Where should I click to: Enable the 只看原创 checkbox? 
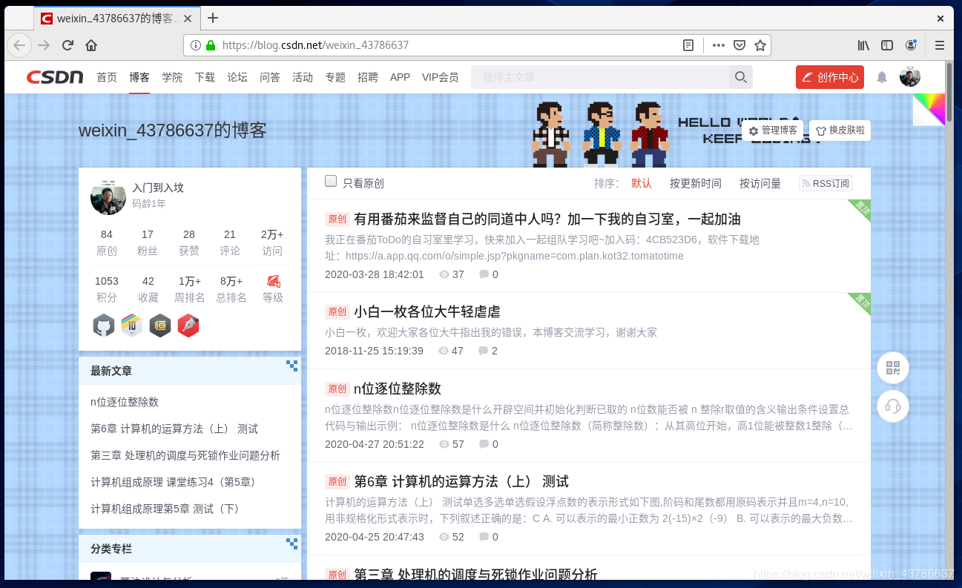click(x=330, y=180)
